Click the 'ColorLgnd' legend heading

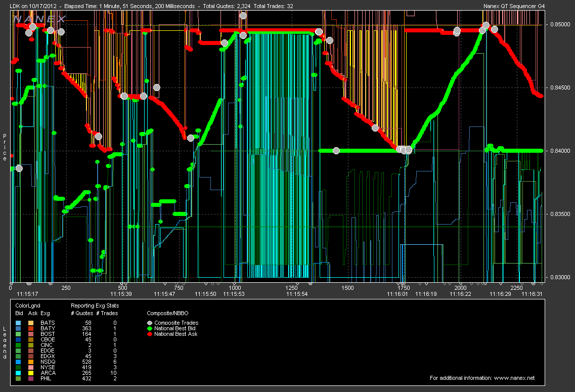tap(28, 306)
